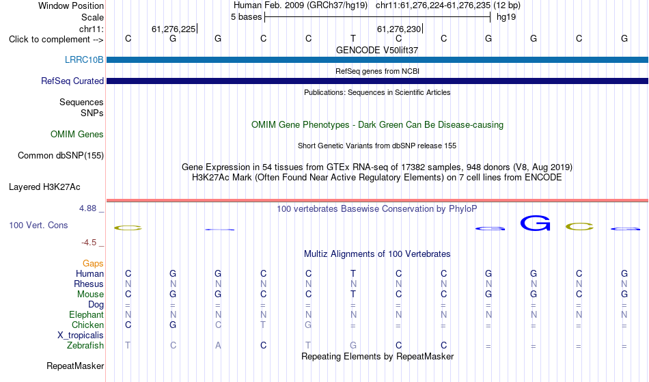Click the Chicken species label
649x382 pixels.
(x=87, y=325)
